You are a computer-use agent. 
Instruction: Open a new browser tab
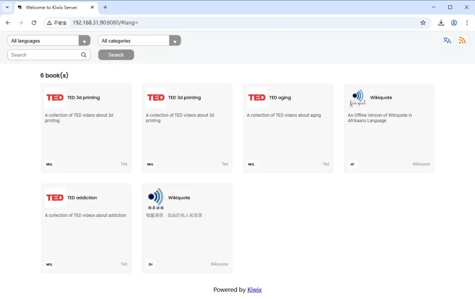(105, 7)
